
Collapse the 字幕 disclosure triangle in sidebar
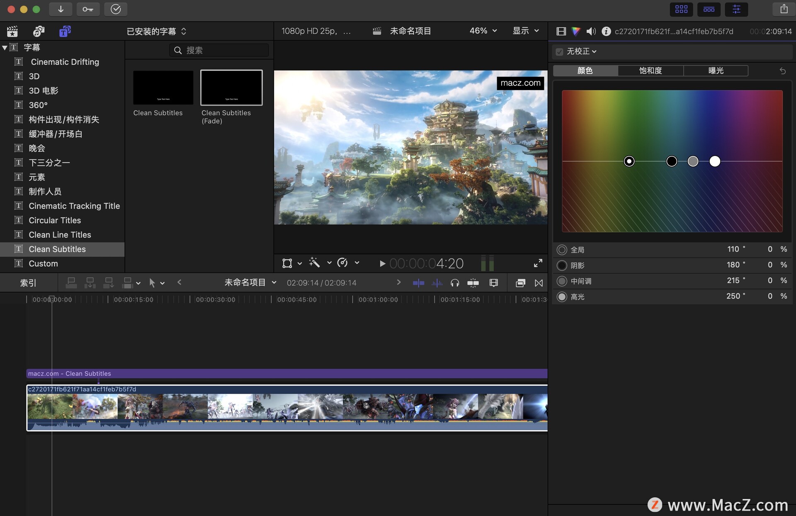pyautogui.click(x=5, y=47)
